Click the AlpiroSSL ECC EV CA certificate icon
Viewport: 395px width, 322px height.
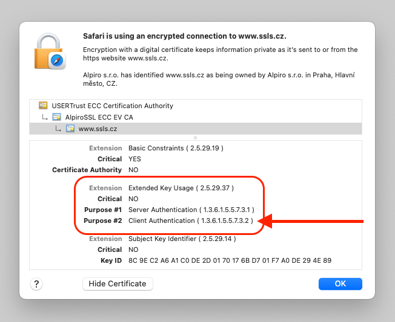click(x=56, y=117)
